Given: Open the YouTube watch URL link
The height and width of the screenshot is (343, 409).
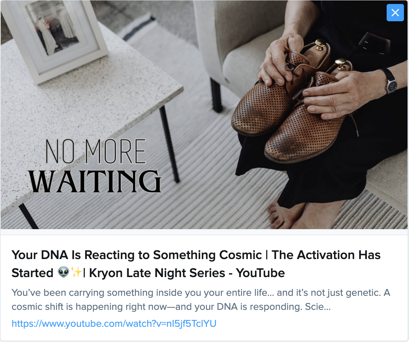Looking at the screenshot, I should pos(114,323).
